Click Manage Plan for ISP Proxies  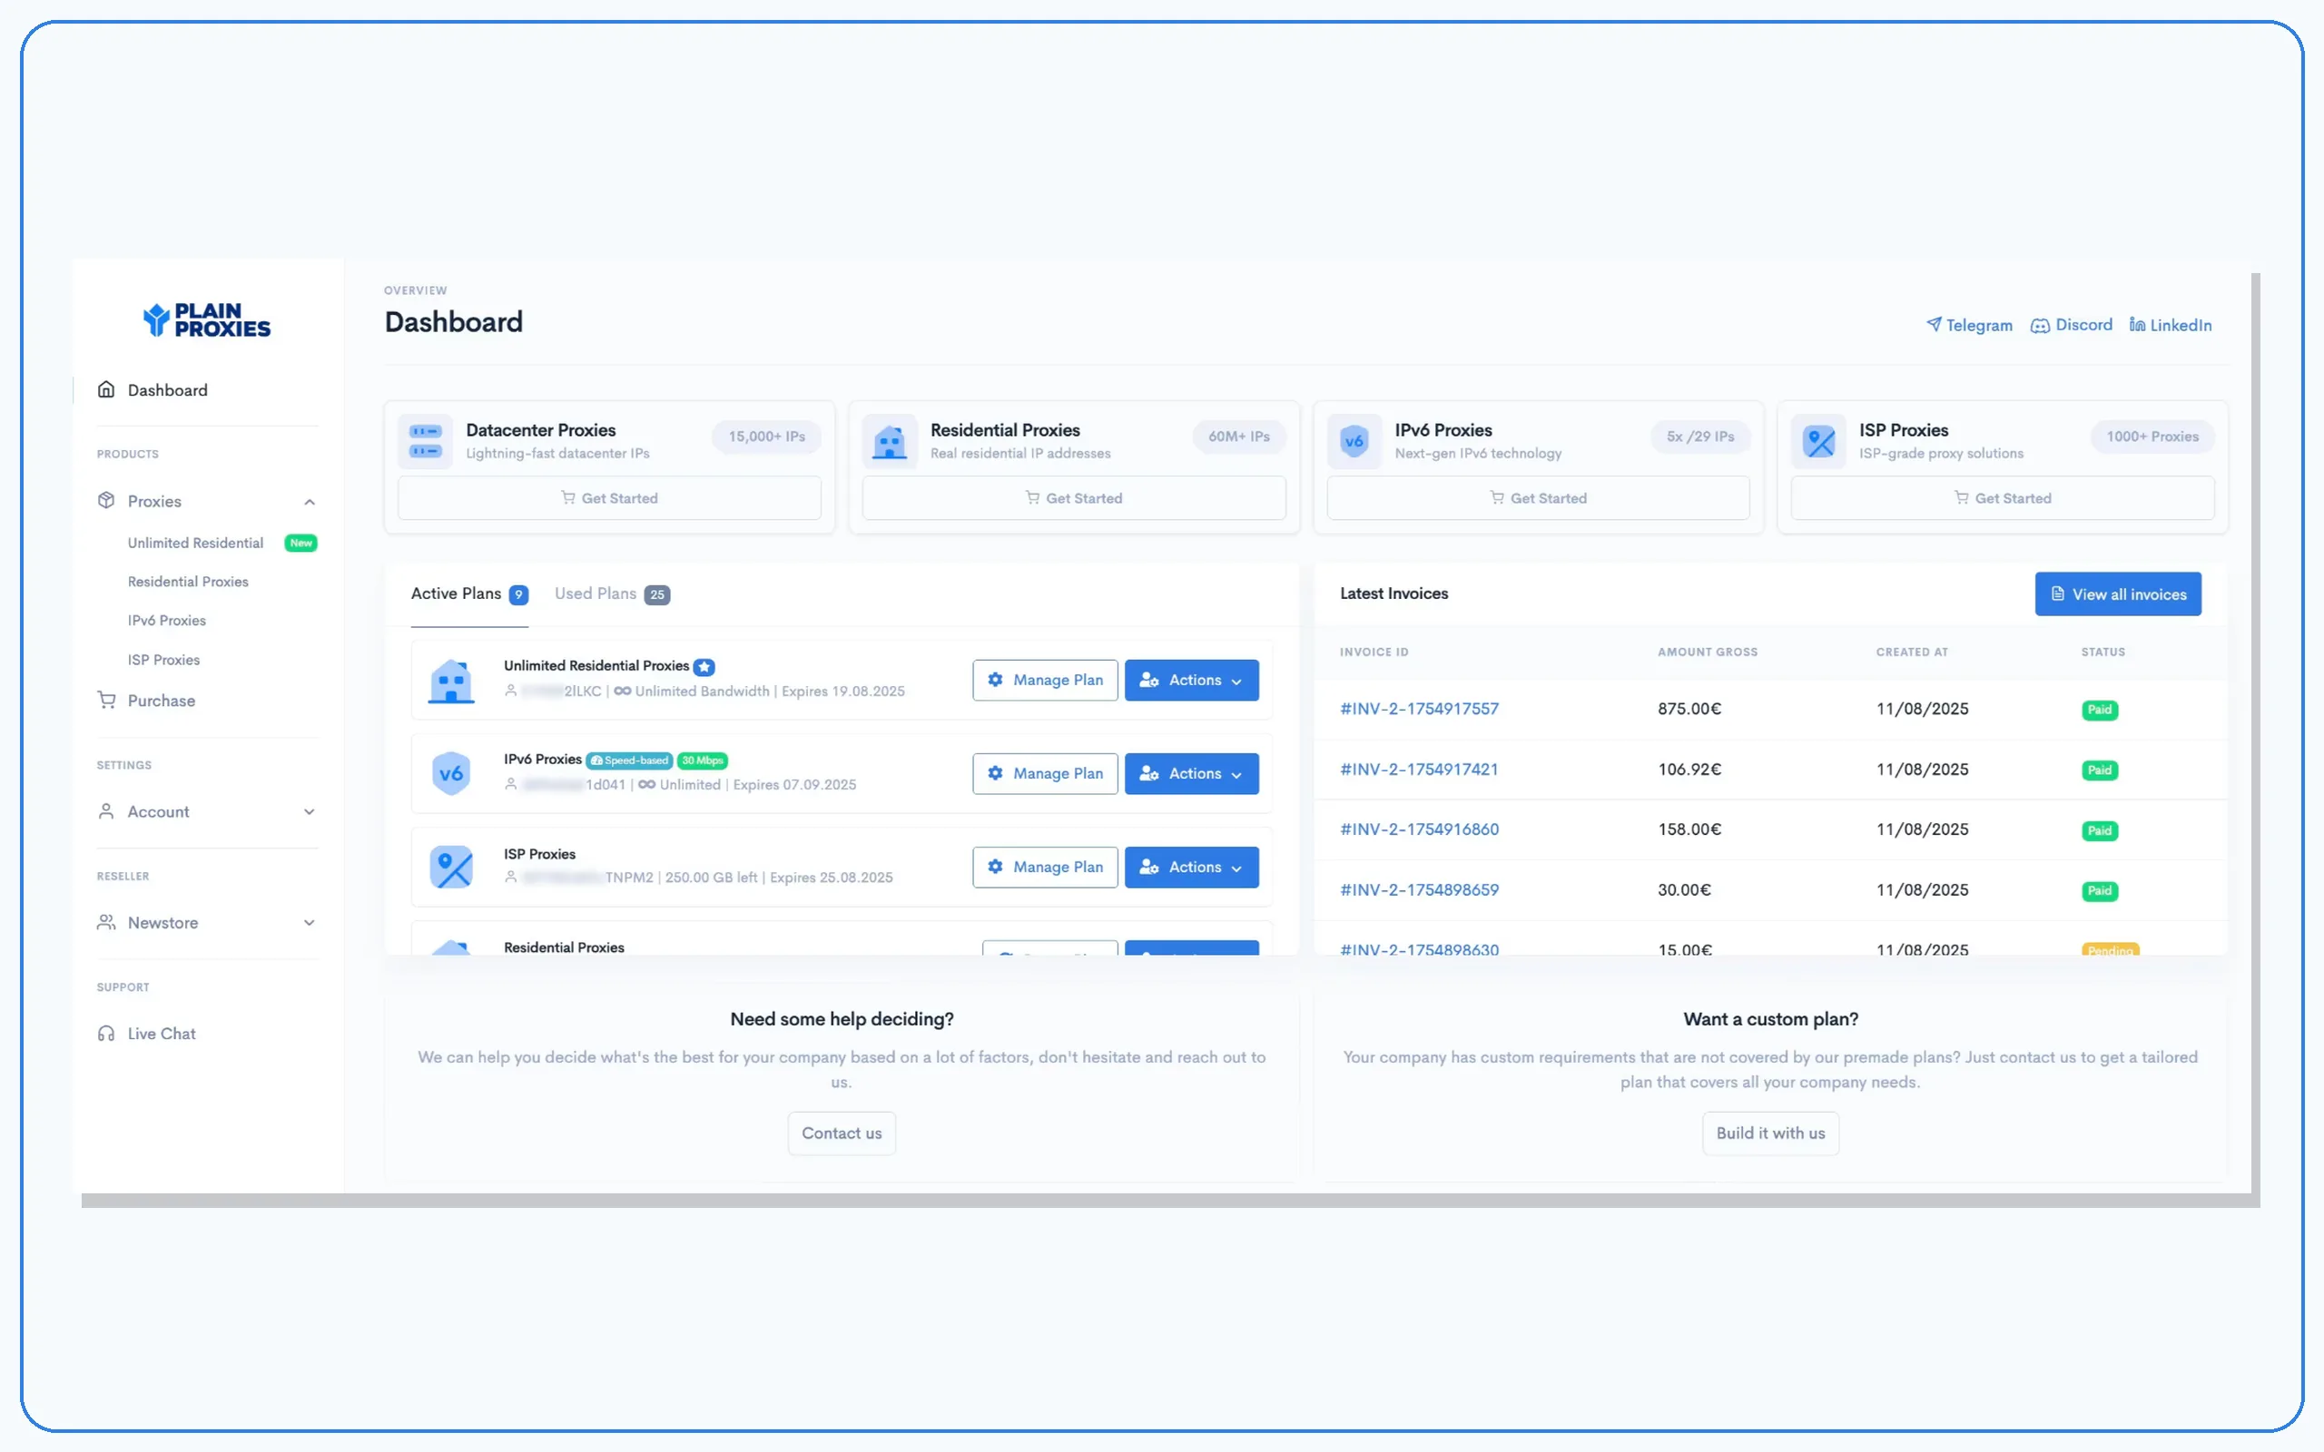(1045, 868)
